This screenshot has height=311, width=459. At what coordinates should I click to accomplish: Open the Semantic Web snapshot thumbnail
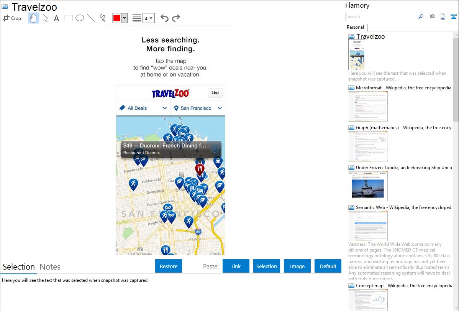(x=368, y=226)
